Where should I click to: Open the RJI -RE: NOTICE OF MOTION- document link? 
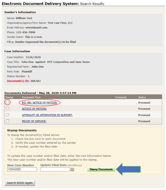[x=40, y=102]
